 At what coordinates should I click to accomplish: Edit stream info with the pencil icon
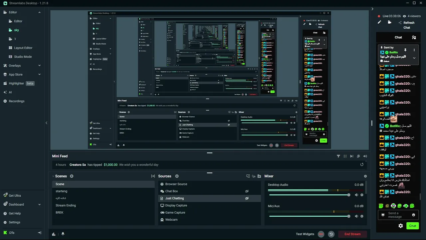(379, 22)
